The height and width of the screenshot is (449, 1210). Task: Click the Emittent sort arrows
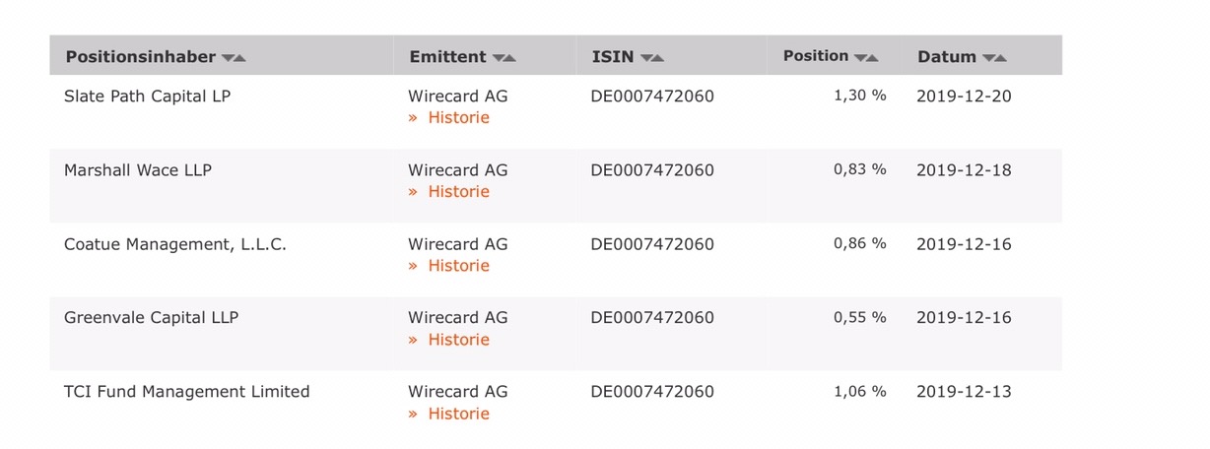point(504,58)
